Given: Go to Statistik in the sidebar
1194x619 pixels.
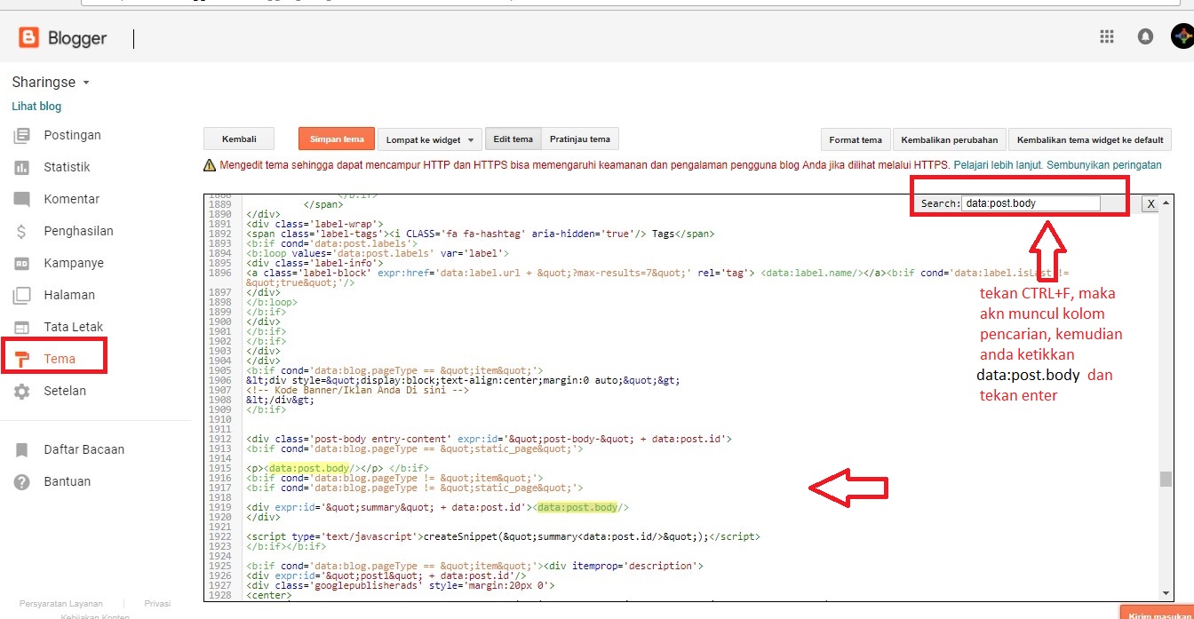Looking at the screenshot, I should pos(68,167).
